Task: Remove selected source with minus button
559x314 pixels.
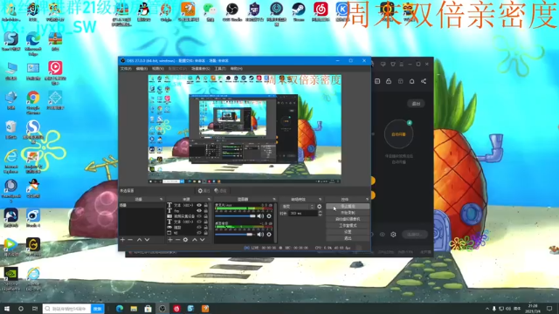Action: [177, 240]
